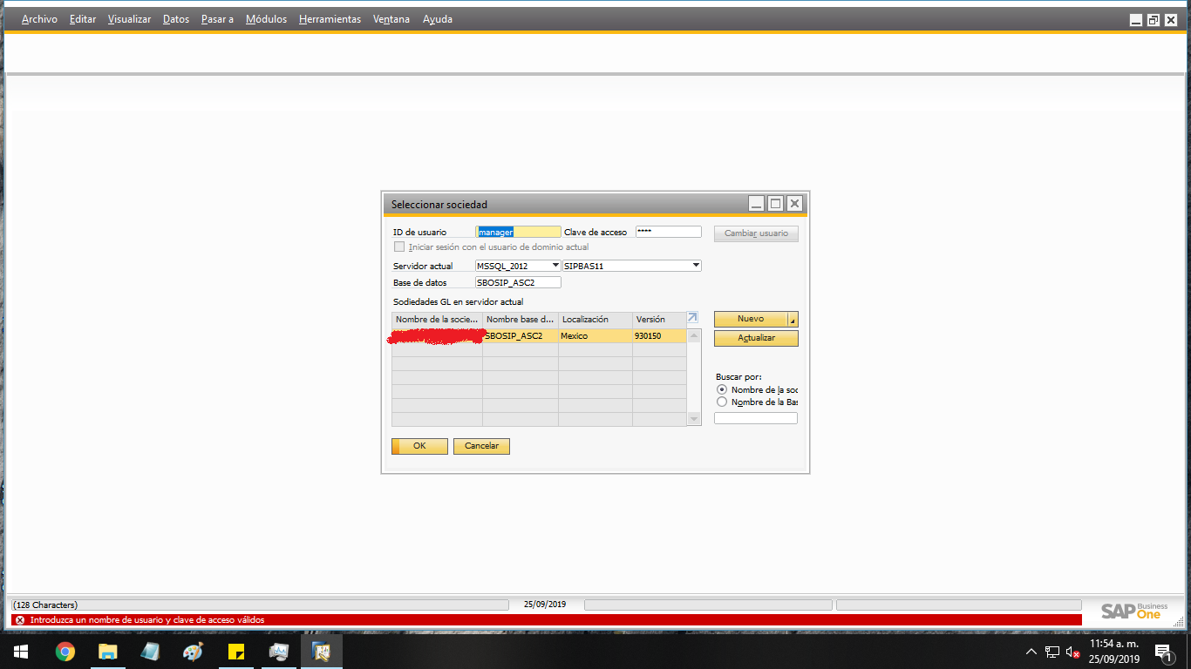
Task: Select the 'Nombre de la Base' radio option
Action: click(x=721, y=402)
